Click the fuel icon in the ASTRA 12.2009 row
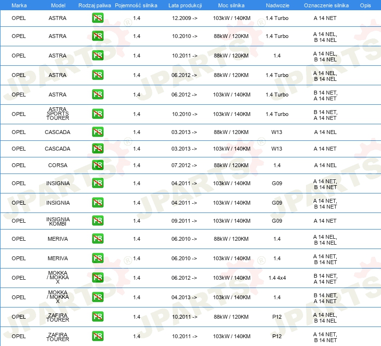 [x=97, y=18]
